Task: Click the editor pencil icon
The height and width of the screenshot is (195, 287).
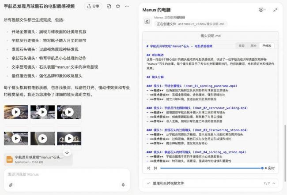Action: 147,21
